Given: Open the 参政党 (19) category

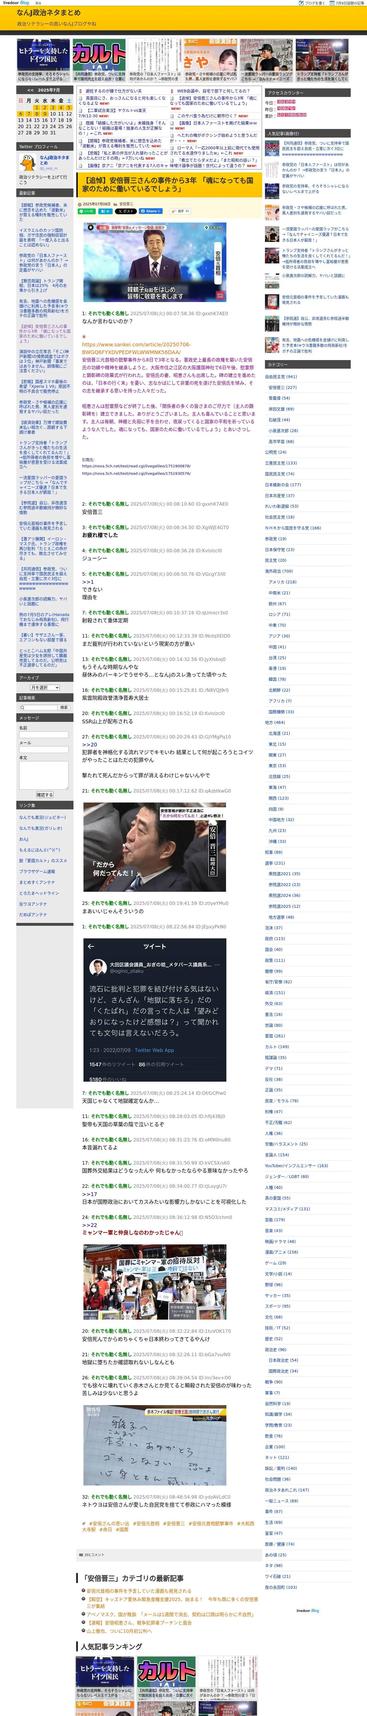Looking at the screenshot, I should 276,539.
